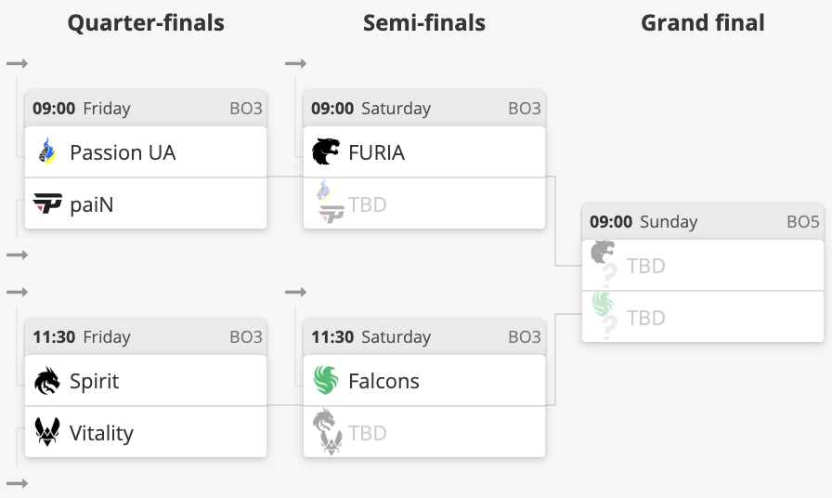
Task: Open Vitality team link
Action: (x=101, y=433)
